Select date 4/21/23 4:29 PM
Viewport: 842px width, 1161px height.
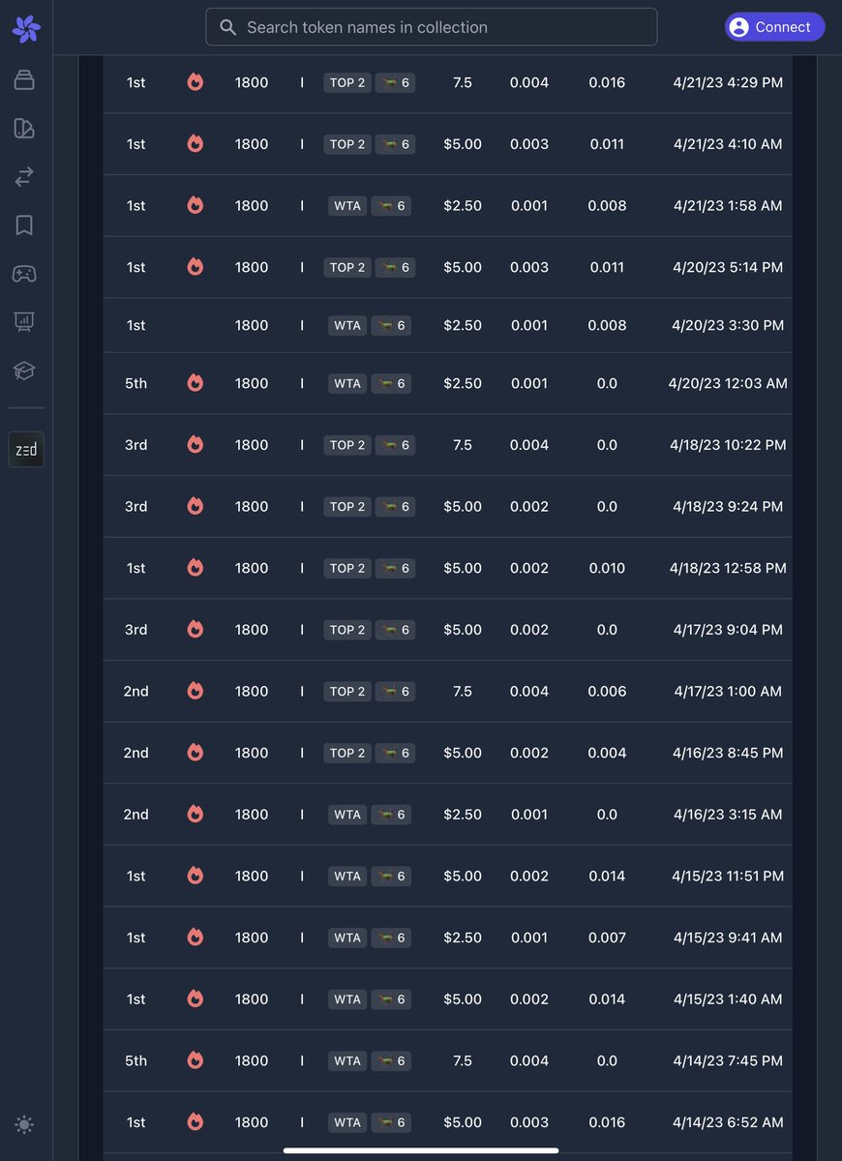coord(728,82)
